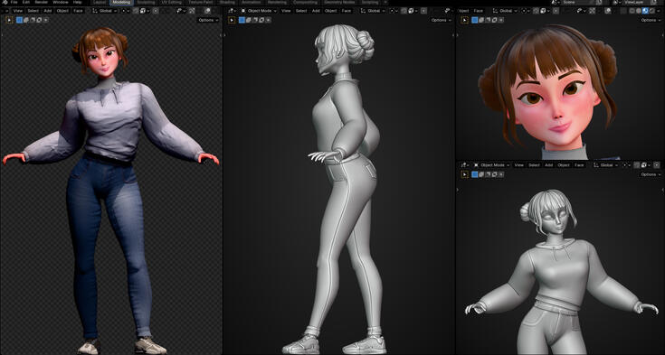This screenshot has width=665, height=355.
Task: Open the Select menu in the middle viewport
Action: click(x=301, y=11)
